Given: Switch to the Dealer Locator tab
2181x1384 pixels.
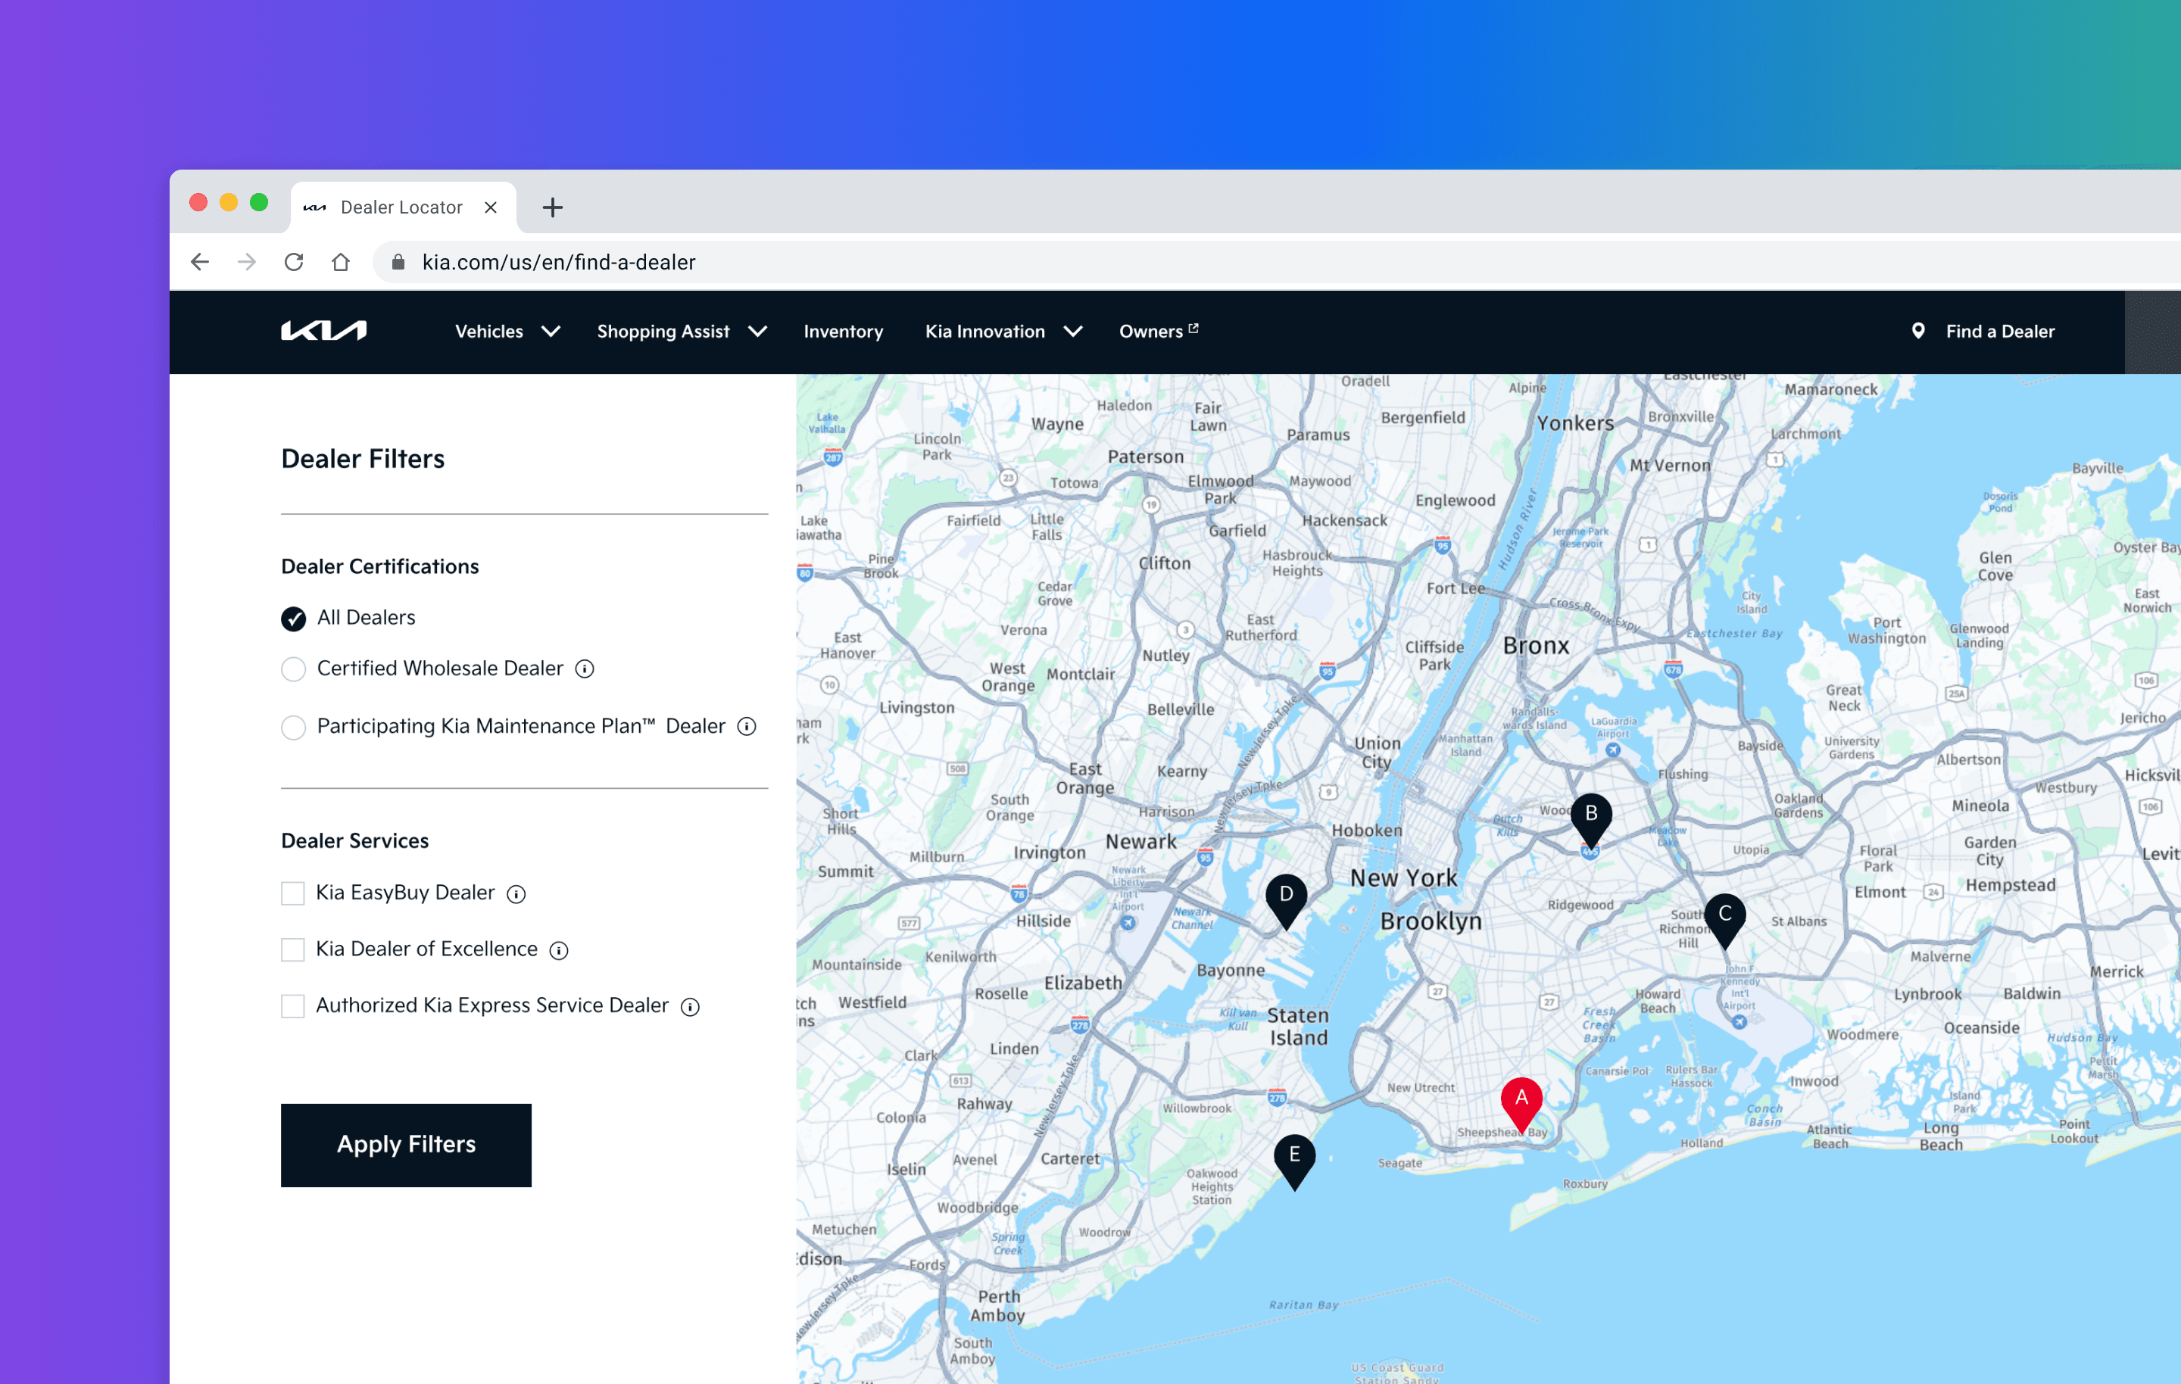Looking at the screenshot, I should 404,207.
